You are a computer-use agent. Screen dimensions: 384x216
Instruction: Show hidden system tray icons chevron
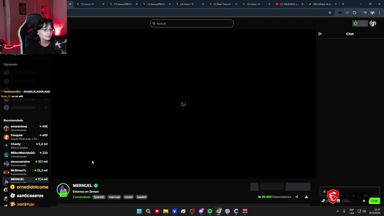click(x=337, y=211)
